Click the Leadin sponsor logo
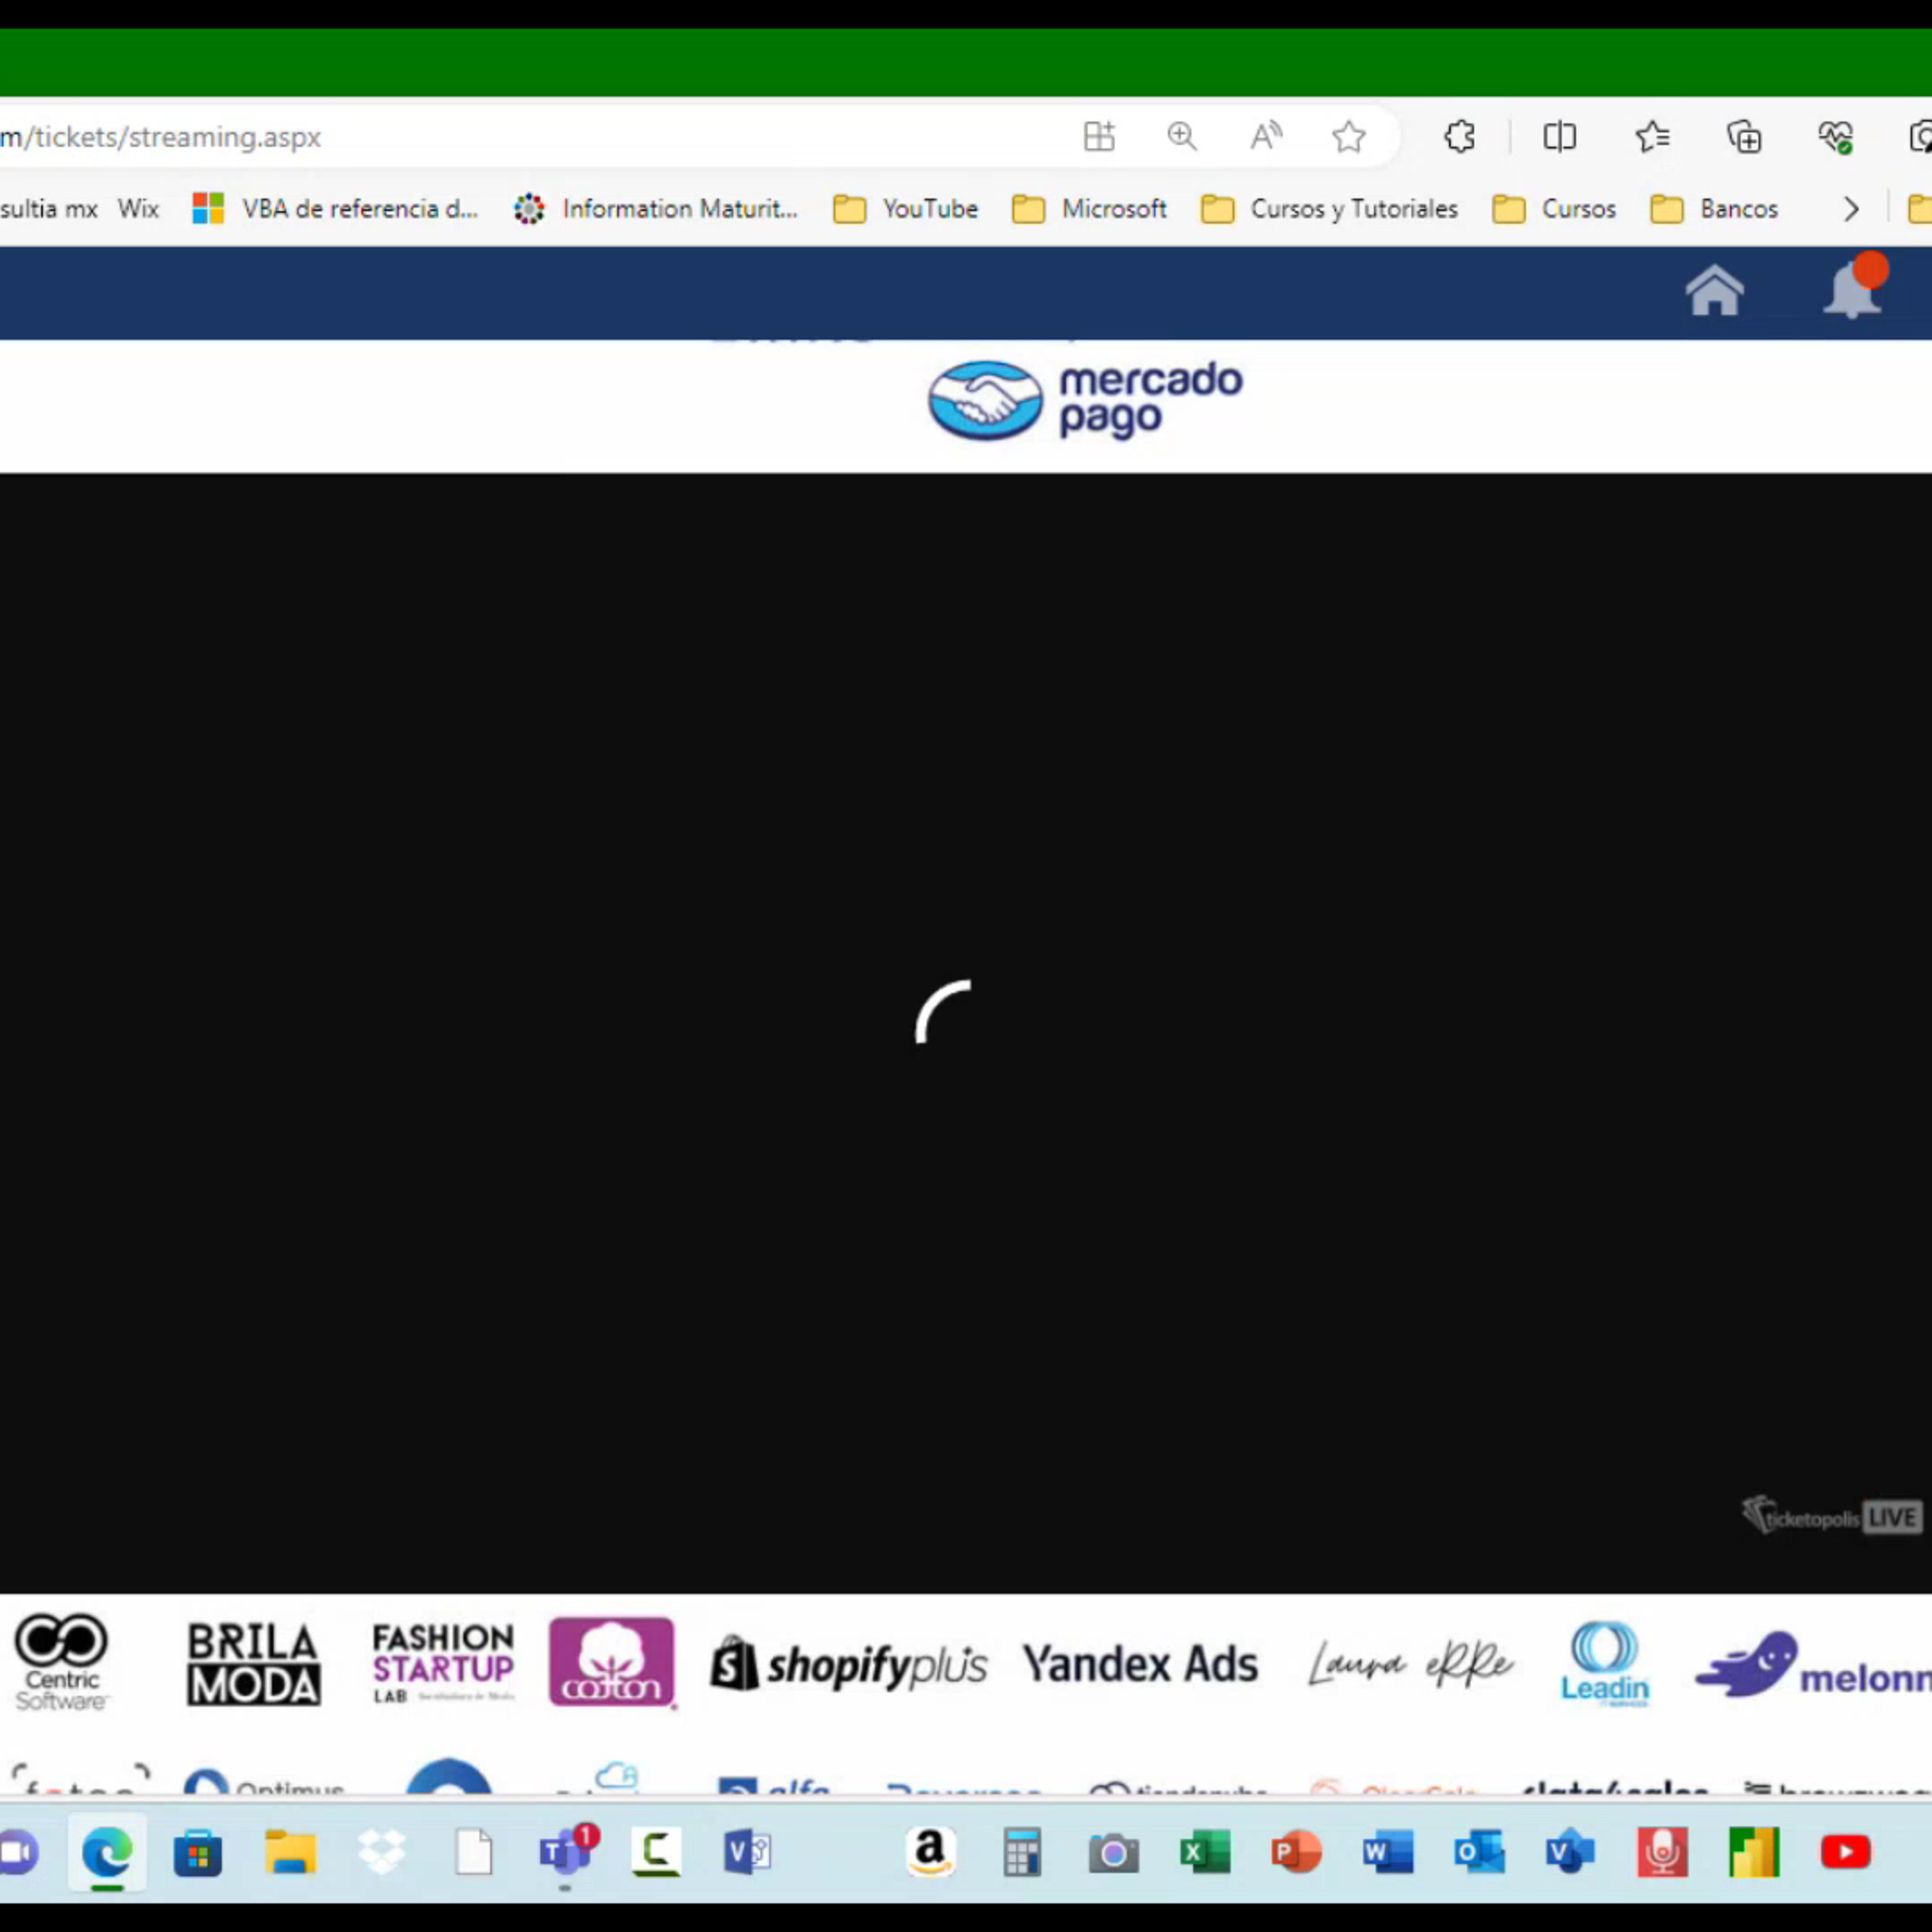This screenshot has height=1932, width=1932. pyautogui.click(x=1605, y=1664)
